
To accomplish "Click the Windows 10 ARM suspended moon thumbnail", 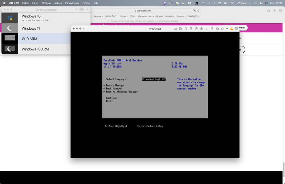I will coord(10,49).
